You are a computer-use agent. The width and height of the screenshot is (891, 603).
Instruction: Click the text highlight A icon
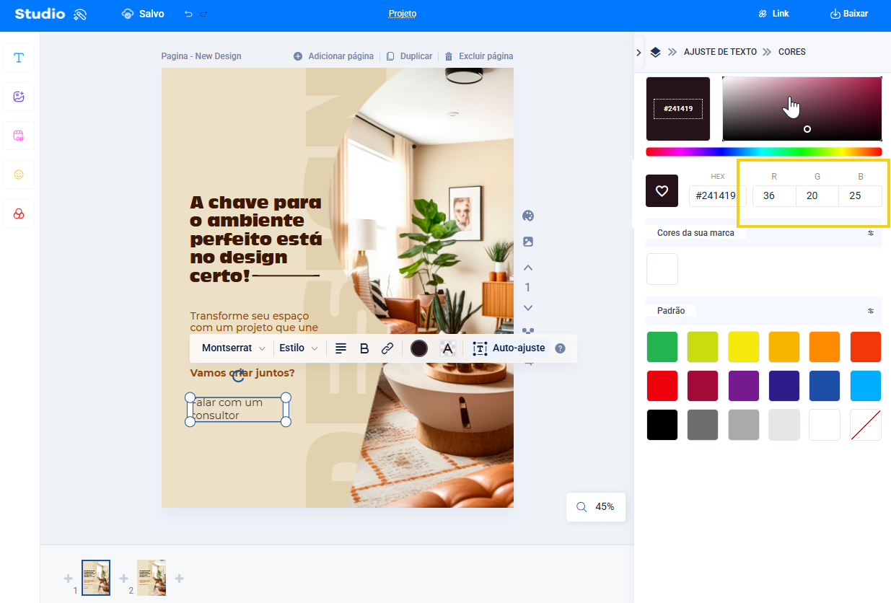point(448,348)
